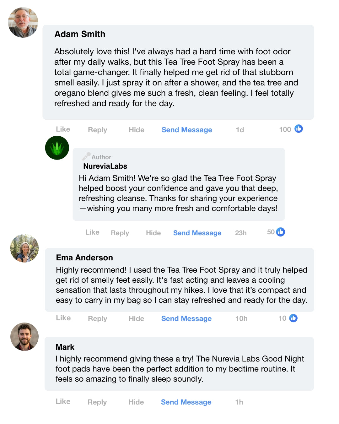Reply to Ema Anderson's comment
This screenshot has height=424, width=339.
(x=97, y=319)
